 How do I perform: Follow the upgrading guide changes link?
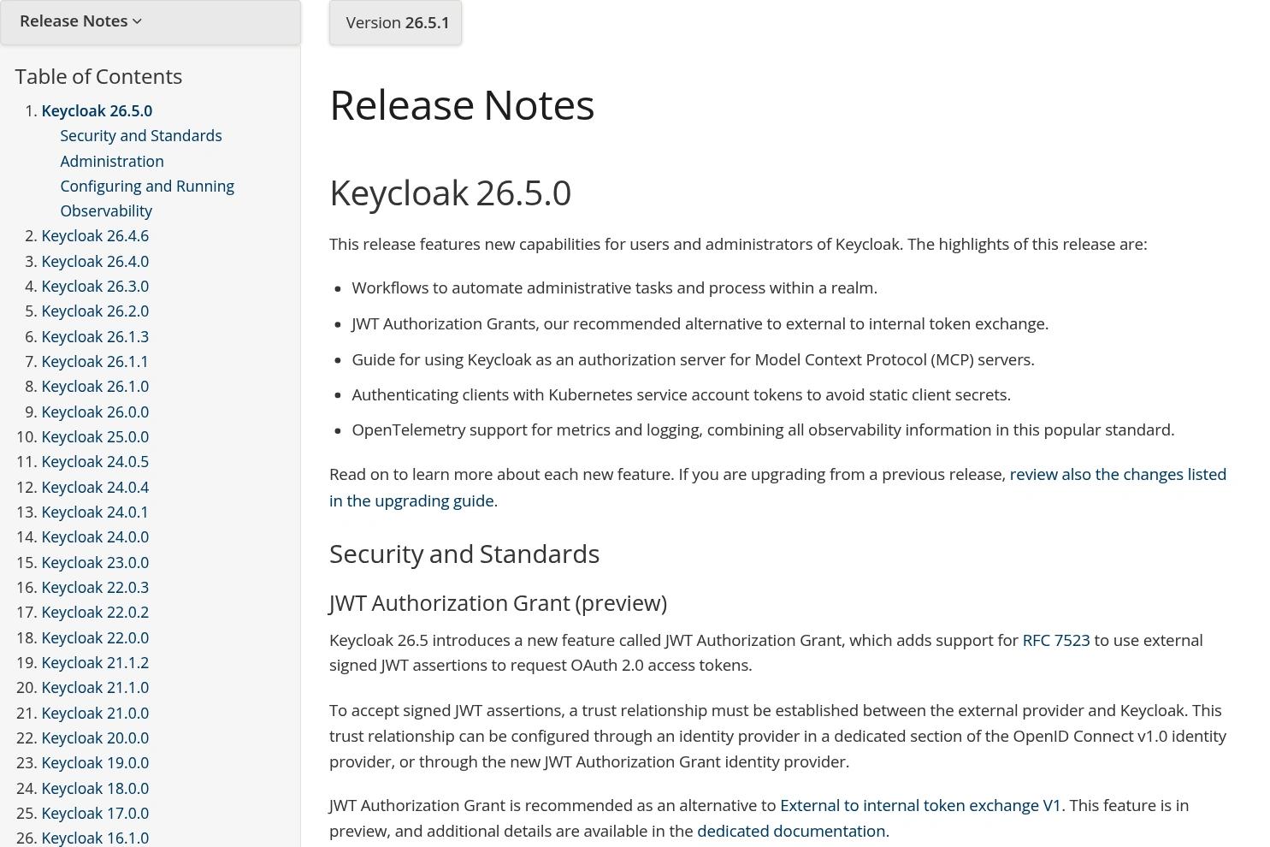pyautogui.click(x=777, y=487)
